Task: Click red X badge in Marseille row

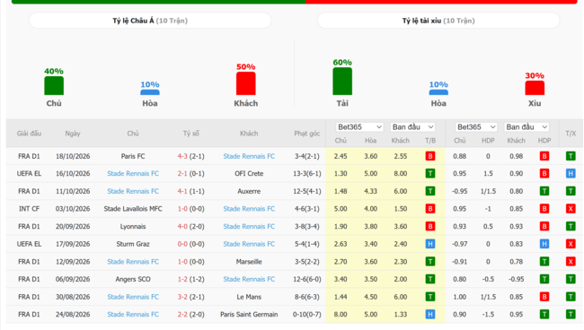Action: coord(571,262)
